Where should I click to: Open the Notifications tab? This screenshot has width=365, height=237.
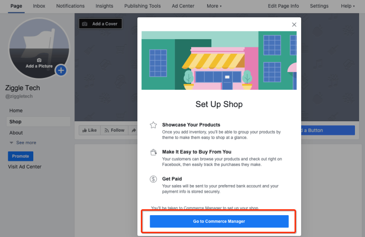point(70,6)
